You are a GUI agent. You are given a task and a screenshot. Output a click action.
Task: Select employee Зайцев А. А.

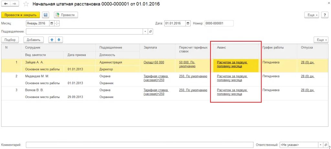[x=34, y=62]
